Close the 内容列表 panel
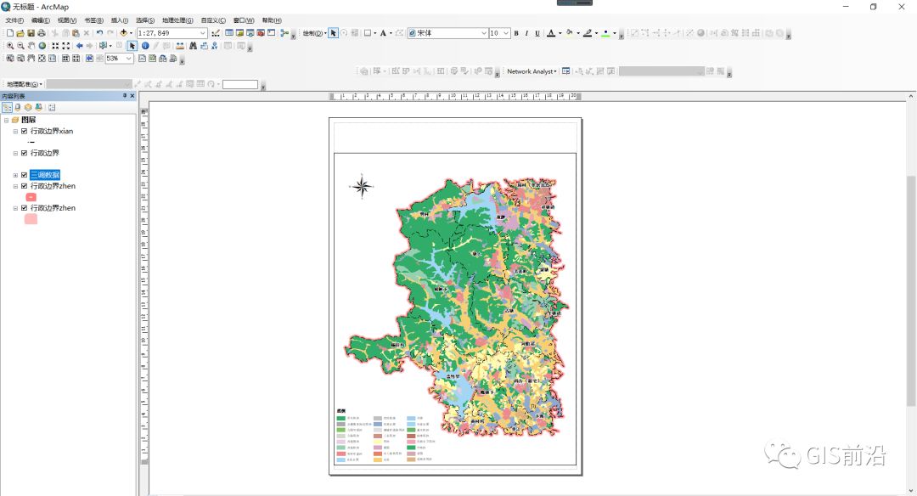The width and height of the screenshot is (917, 496). (132, 95)
